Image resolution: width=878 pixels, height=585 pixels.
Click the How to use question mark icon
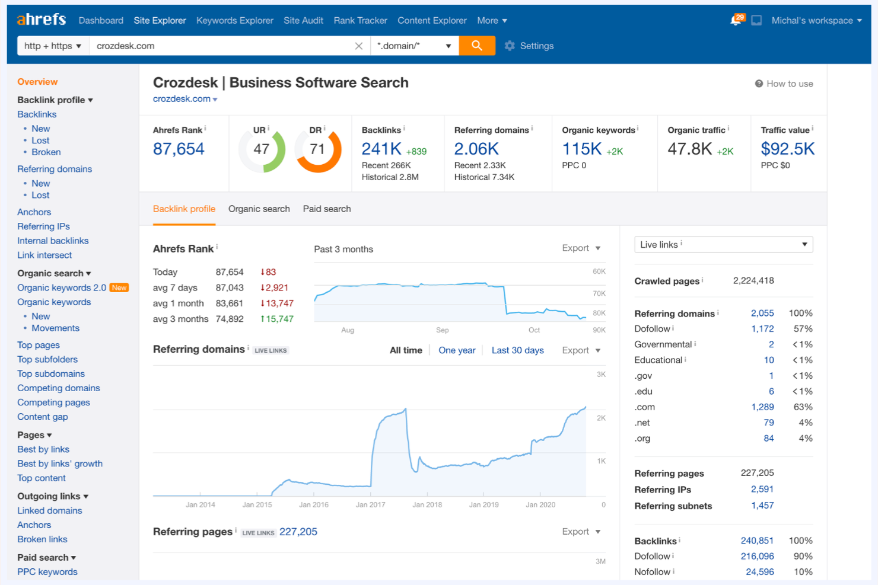[759, 84]
